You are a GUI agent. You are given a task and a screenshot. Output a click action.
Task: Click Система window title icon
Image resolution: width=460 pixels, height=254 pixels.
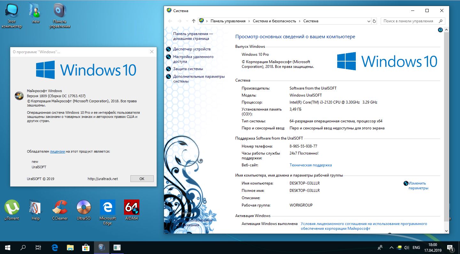tap(169, 11)
